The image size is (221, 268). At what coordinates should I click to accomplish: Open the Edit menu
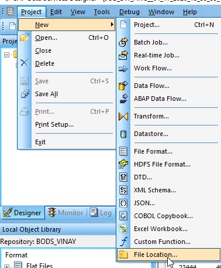(56, 12)
